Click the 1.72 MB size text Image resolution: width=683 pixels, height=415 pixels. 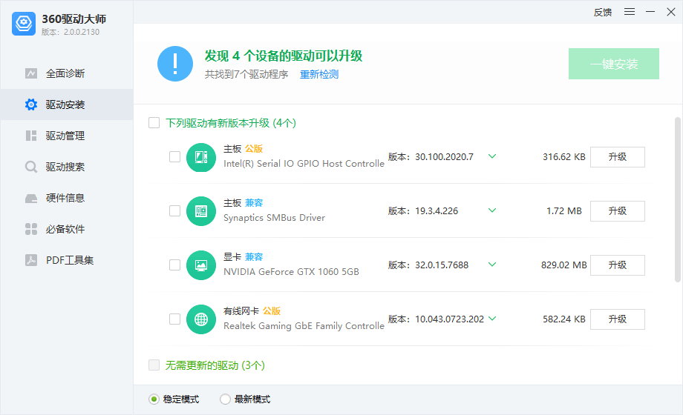coord(564,211)
